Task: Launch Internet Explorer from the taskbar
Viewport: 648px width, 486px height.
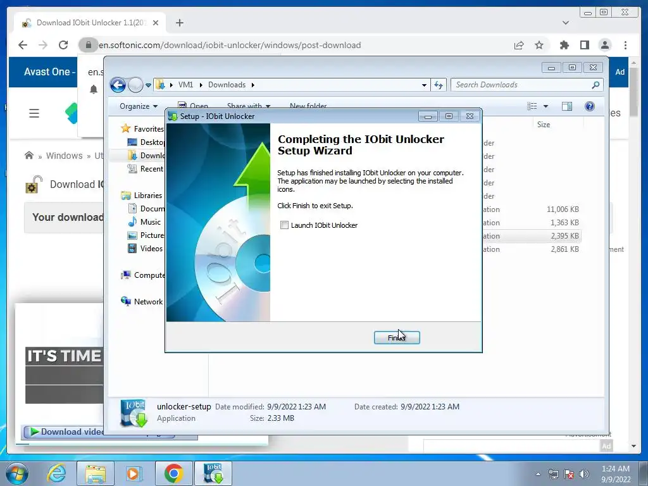Action: click(x=56, y=473)
